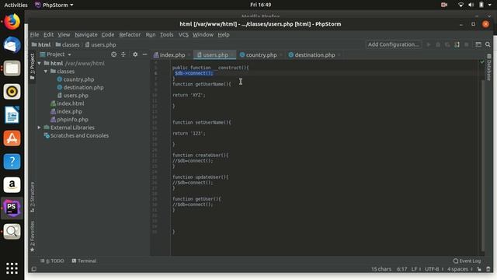
Task: Open Scratches and Consoles
Action: [x=79, y=135]
